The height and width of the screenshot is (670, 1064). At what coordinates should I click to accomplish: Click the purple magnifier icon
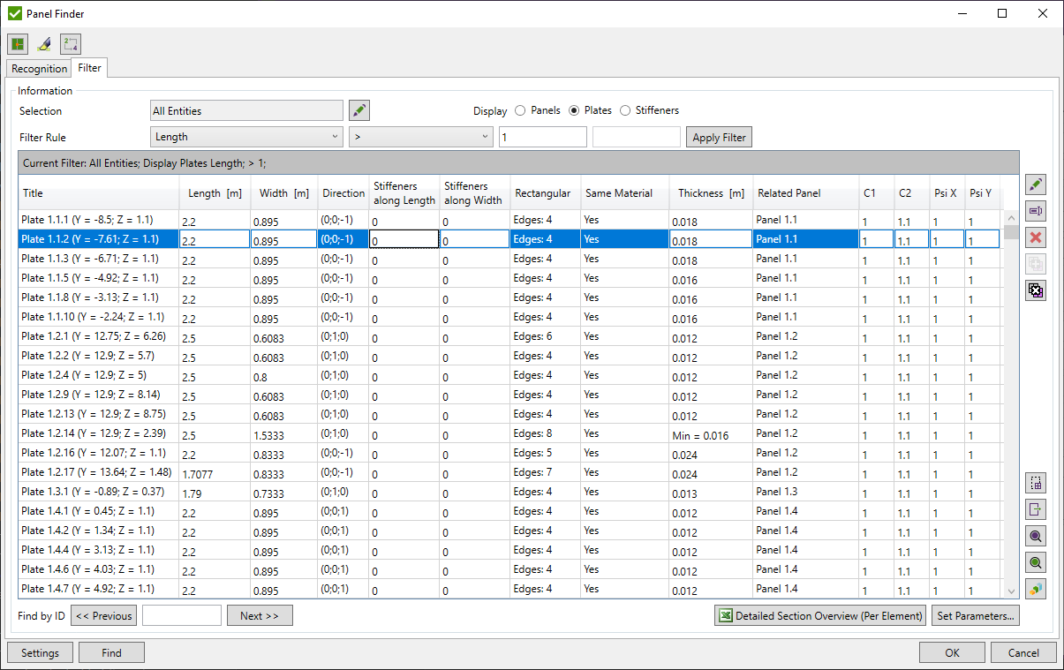[1036, 536]
